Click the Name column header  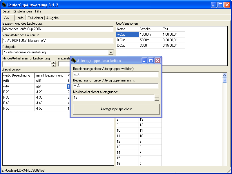click(x=128, y=29)
